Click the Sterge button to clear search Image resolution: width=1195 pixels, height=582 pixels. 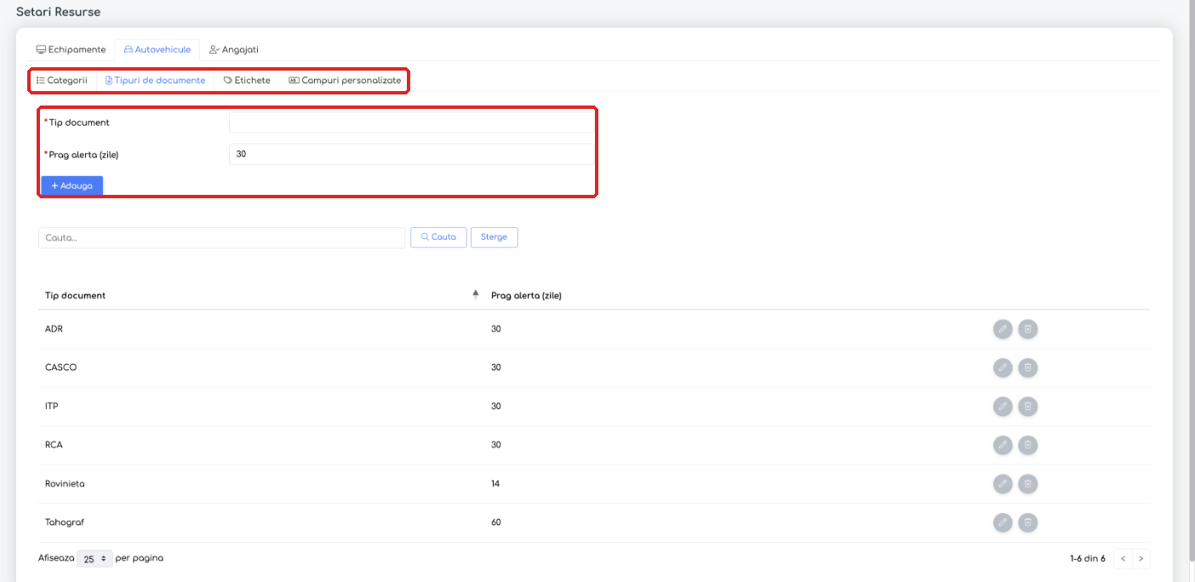(x=494, y=237)
